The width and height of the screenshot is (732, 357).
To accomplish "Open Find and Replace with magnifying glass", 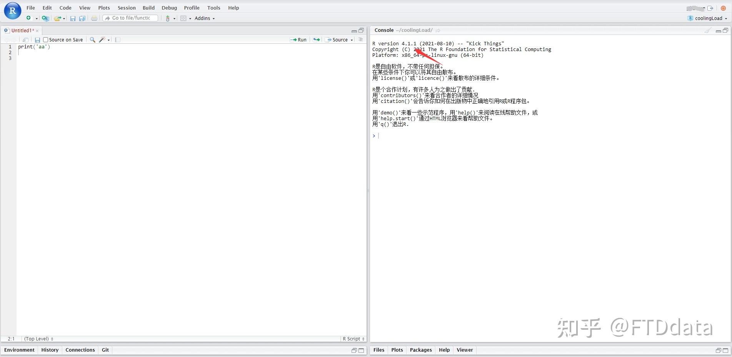I will point(92,40).
